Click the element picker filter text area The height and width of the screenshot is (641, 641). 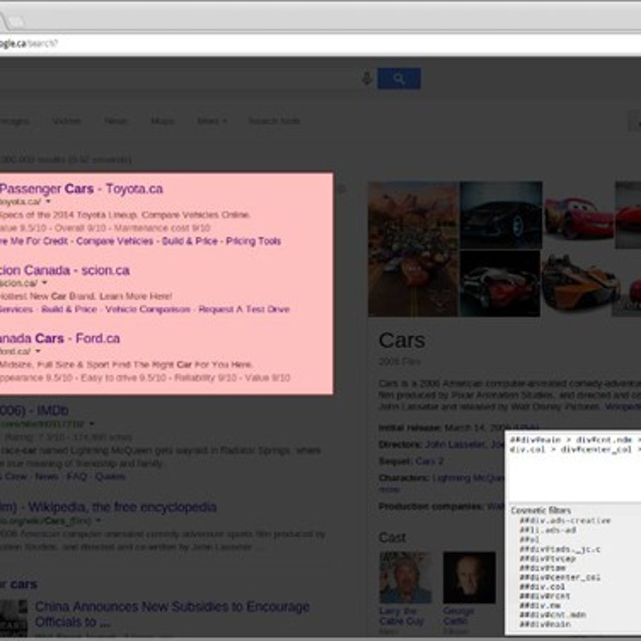pyautogui.click(x=574, y=467)
